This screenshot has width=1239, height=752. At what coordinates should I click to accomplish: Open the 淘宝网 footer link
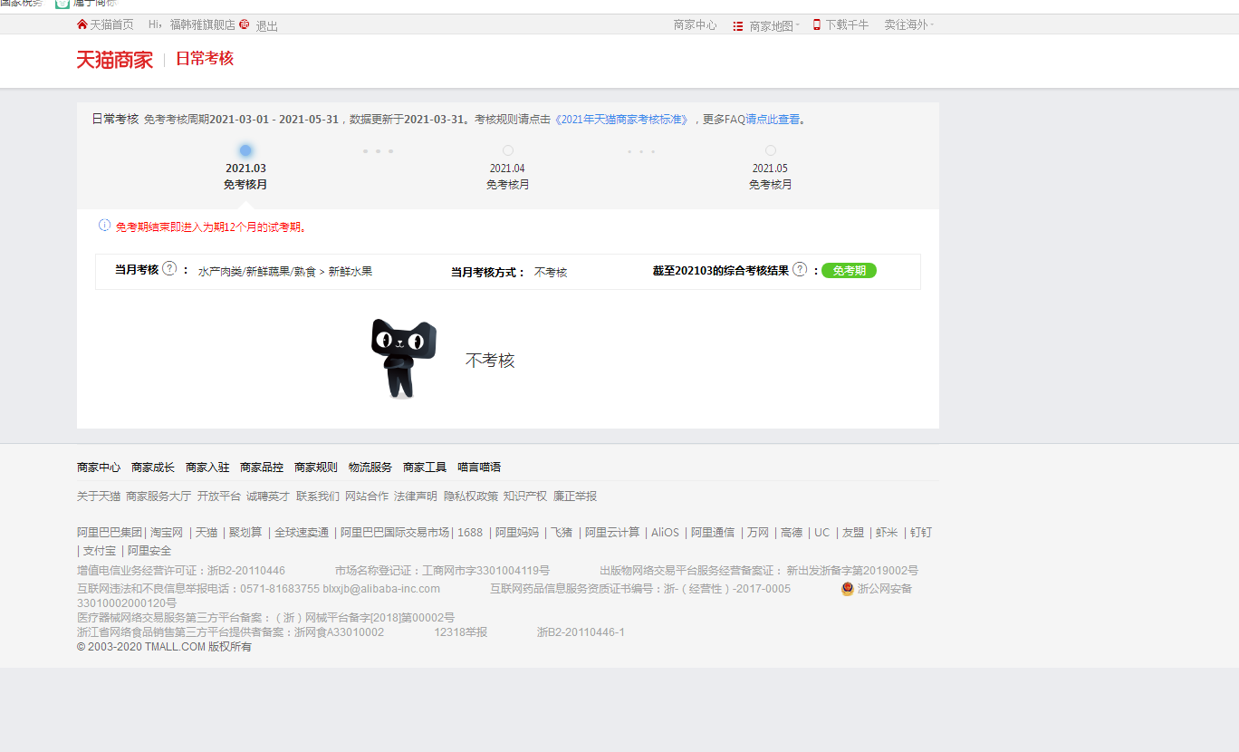point(167,533)
